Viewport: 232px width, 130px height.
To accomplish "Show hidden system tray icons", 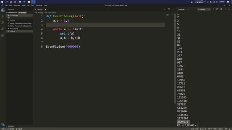I will pyautogui.click(x=205, y=2).
